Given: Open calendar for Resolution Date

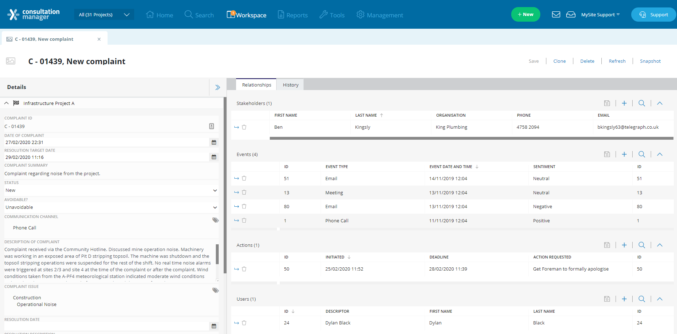Looking at the screenshot, I should pos(214,326).
